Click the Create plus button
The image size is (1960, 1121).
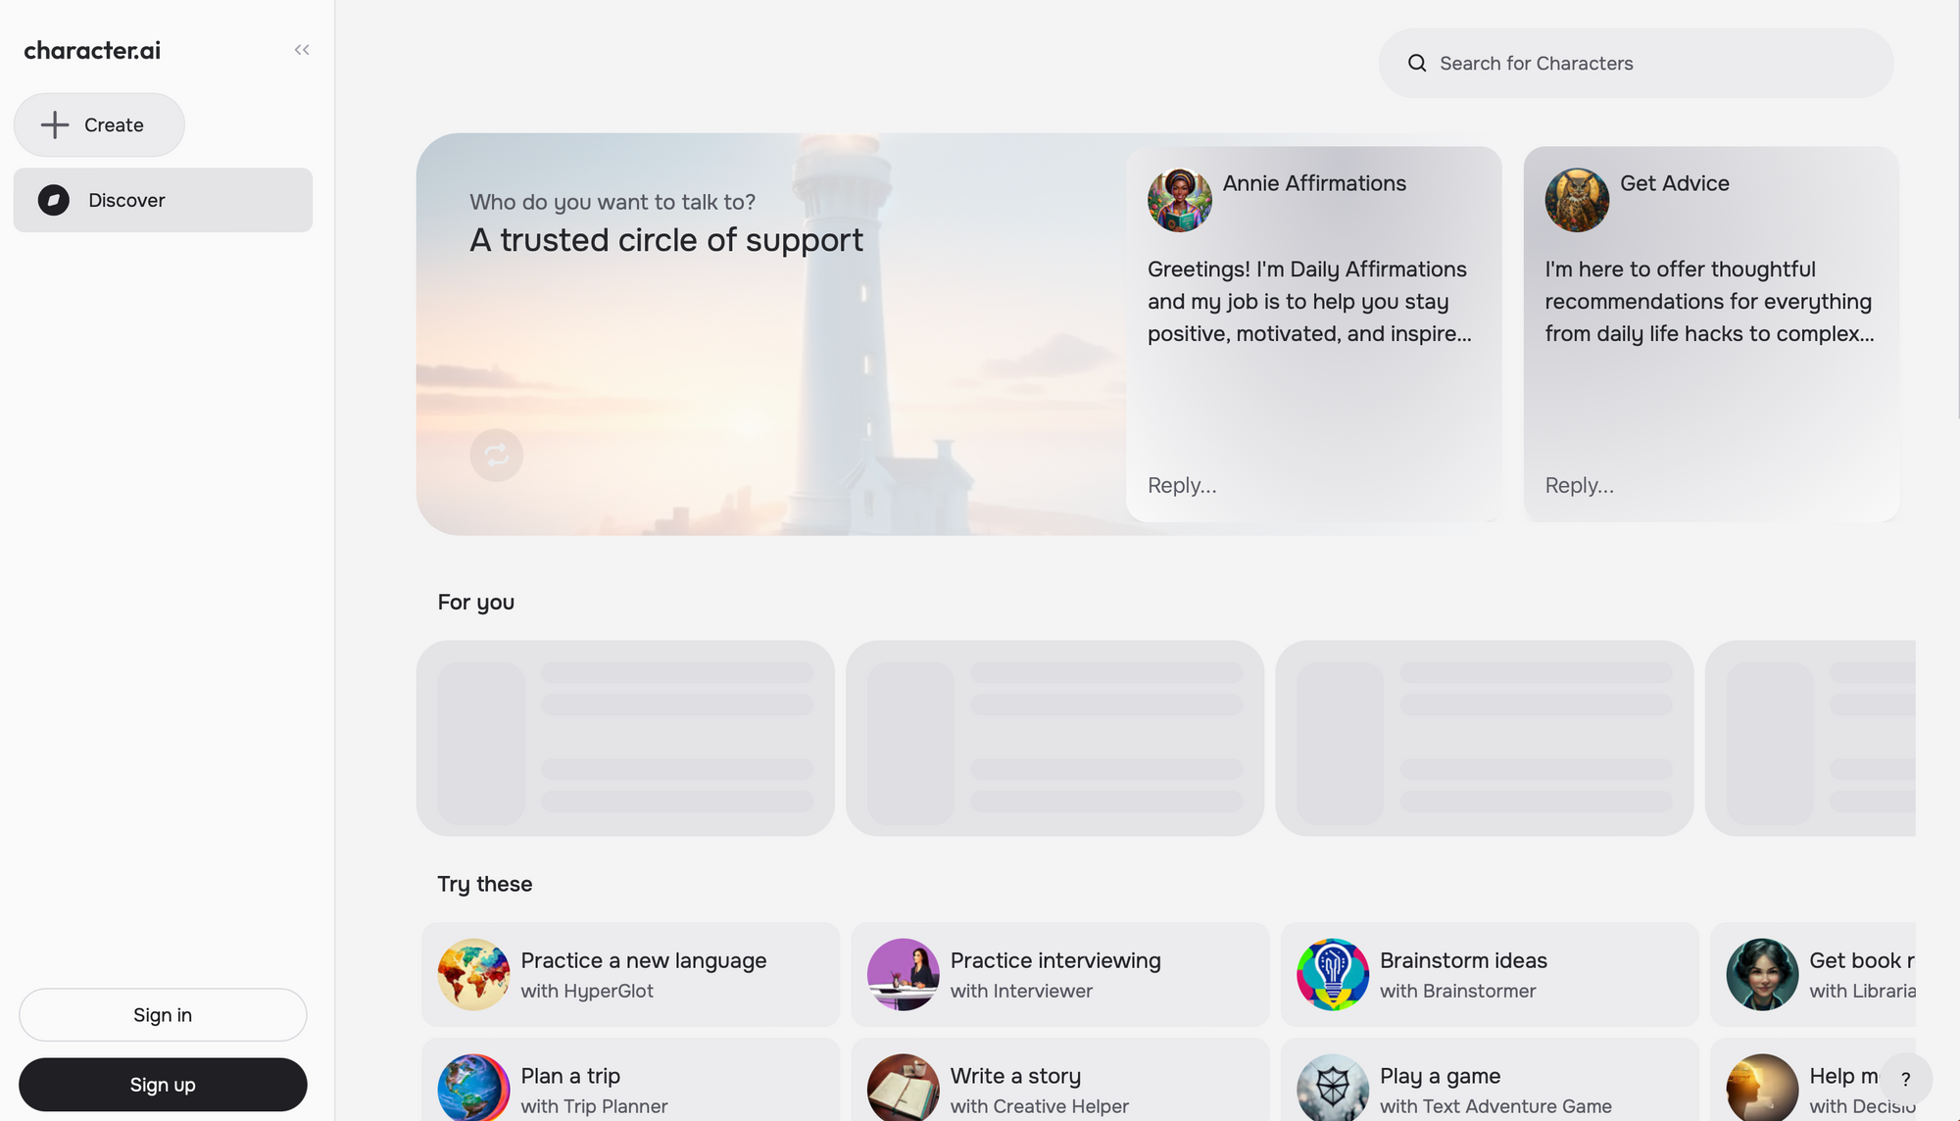(x=99, y=124)
